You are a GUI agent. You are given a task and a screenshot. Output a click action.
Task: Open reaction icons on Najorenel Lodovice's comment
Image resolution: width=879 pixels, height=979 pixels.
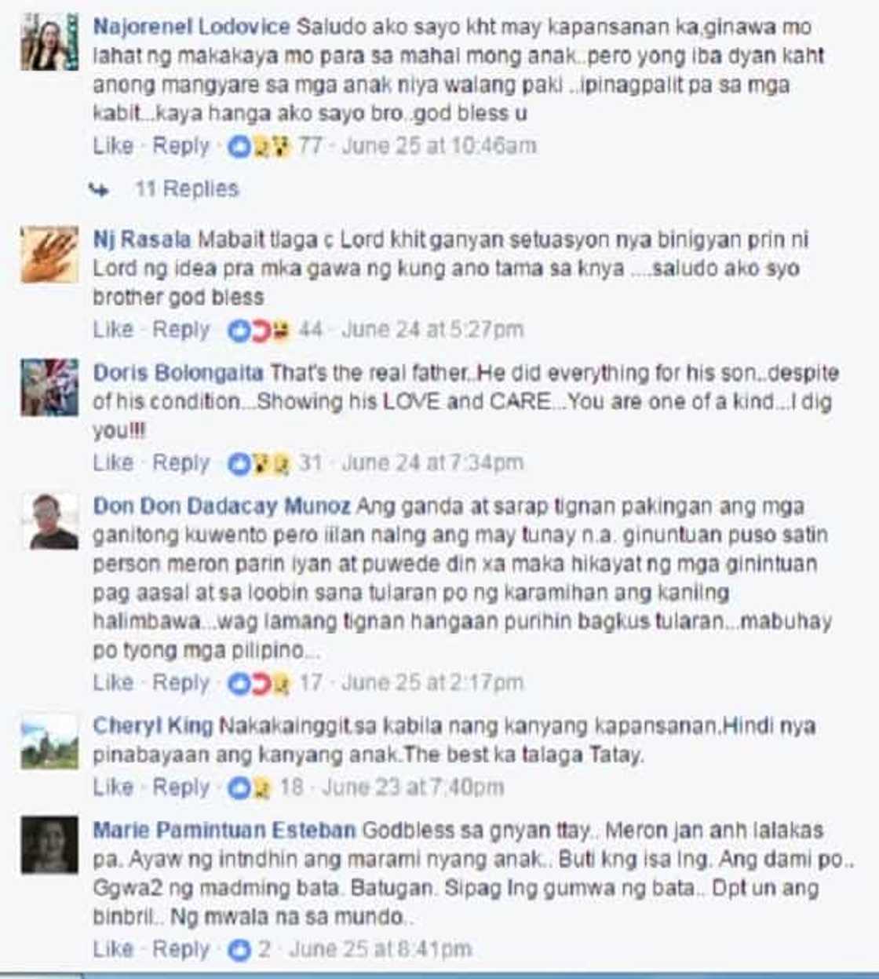[x=259, y=146]
